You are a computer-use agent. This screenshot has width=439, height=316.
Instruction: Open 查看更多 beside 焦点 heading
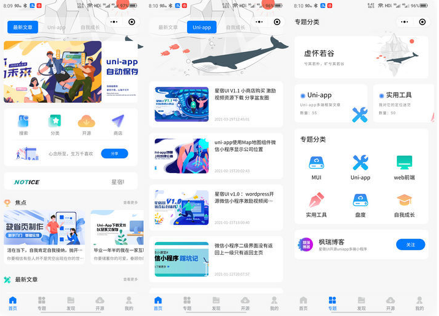click(130, 202)
